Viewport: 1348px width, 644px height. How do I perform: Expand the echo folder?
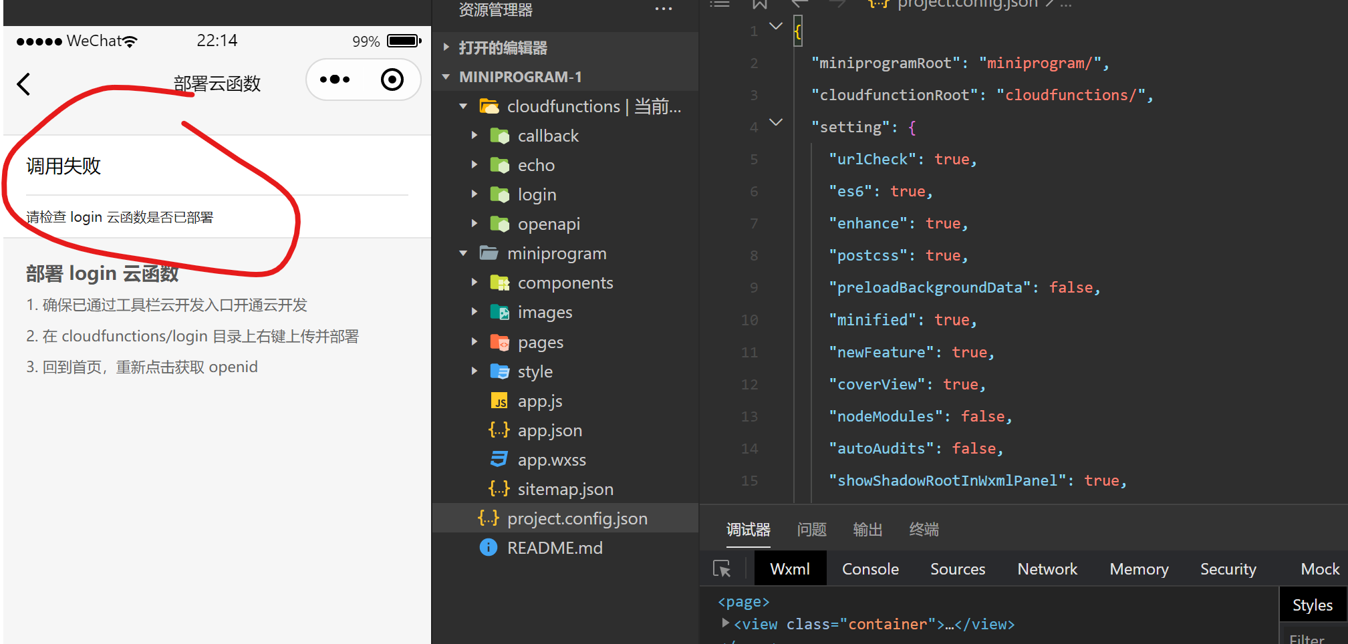pos(475,165)
